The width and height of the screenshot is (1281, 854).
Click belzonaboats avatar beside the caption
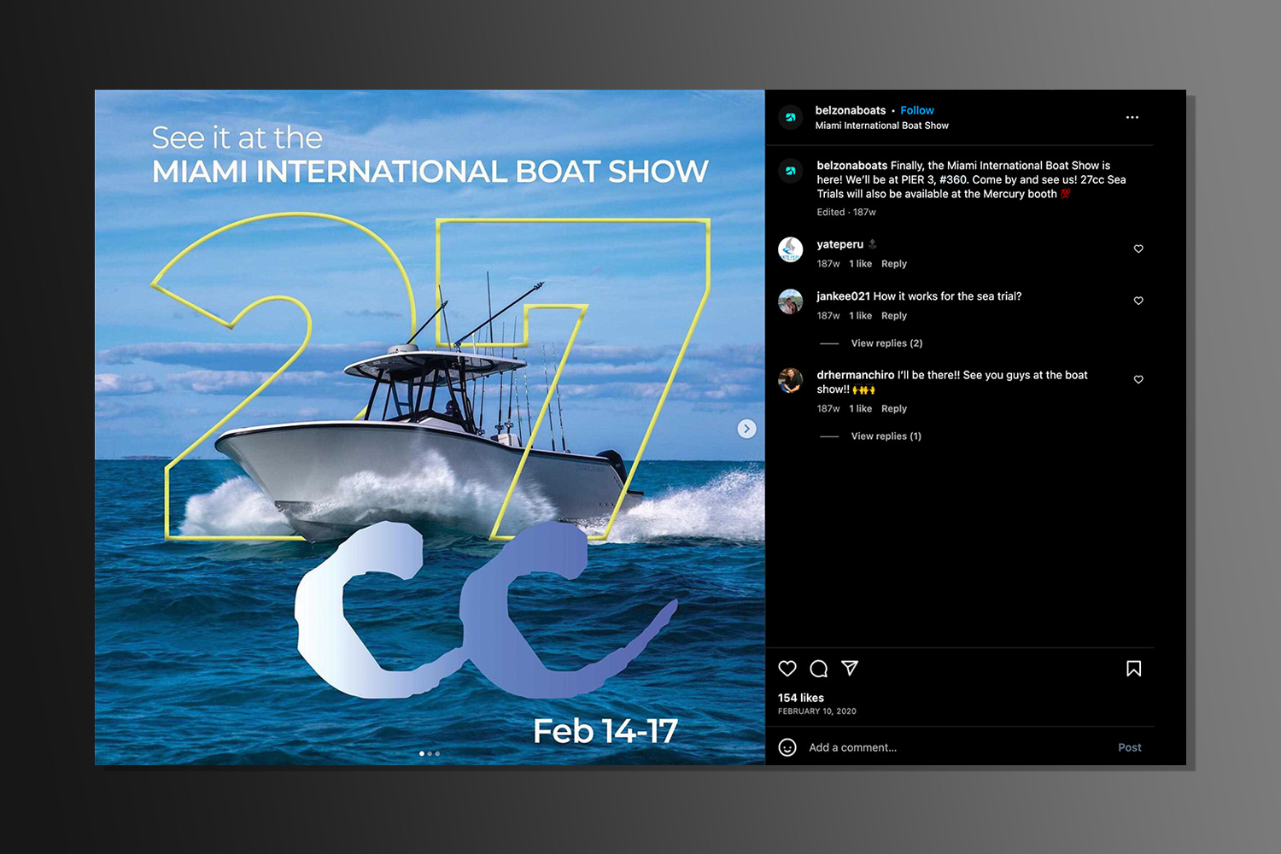point(791,172)
